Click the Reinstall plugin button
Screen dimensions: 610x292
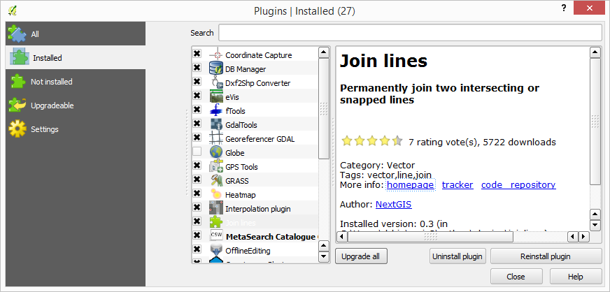pyautogui.click(x=546, y=256)
